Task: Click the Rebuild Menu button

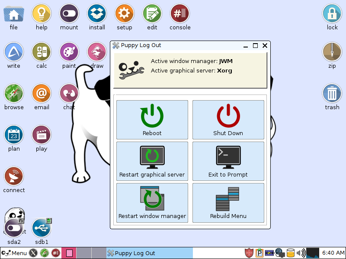Action: point(228,203)
